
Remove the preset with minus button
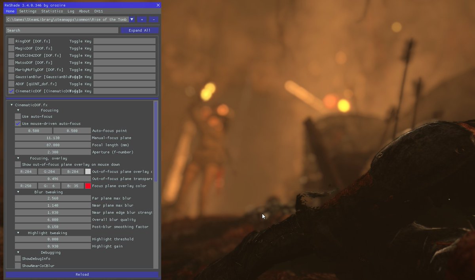(154, 19)
